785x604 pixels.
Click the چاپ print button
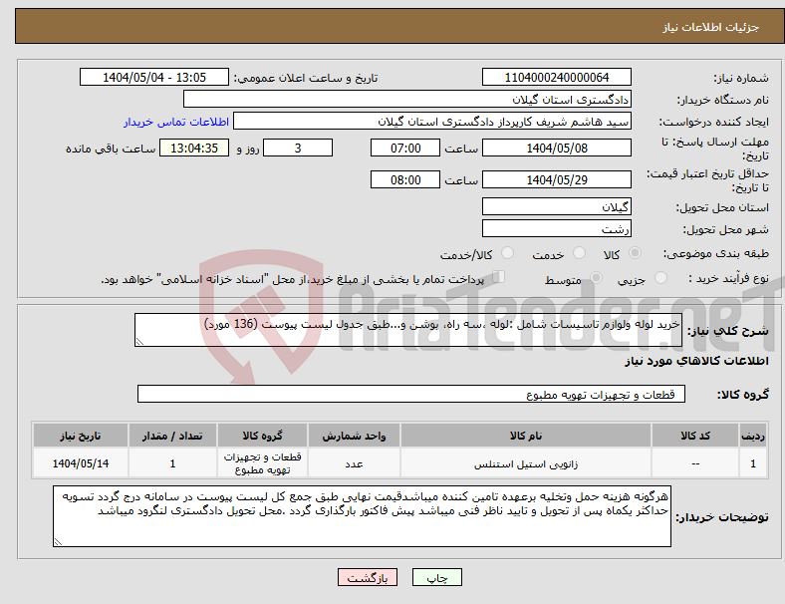pos(437,577)
